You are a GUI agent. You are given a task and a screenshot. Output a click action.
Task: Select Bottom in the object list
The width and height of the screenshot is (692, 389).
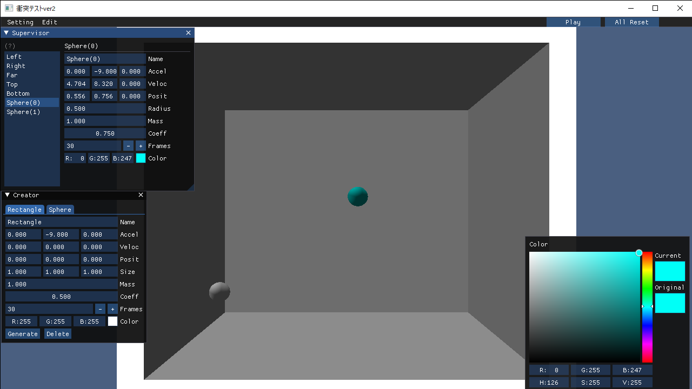pyautogui.click(x=32, y=93)
